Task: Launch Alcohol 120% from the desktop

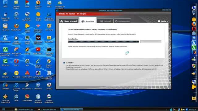Action: coord(27,74)
